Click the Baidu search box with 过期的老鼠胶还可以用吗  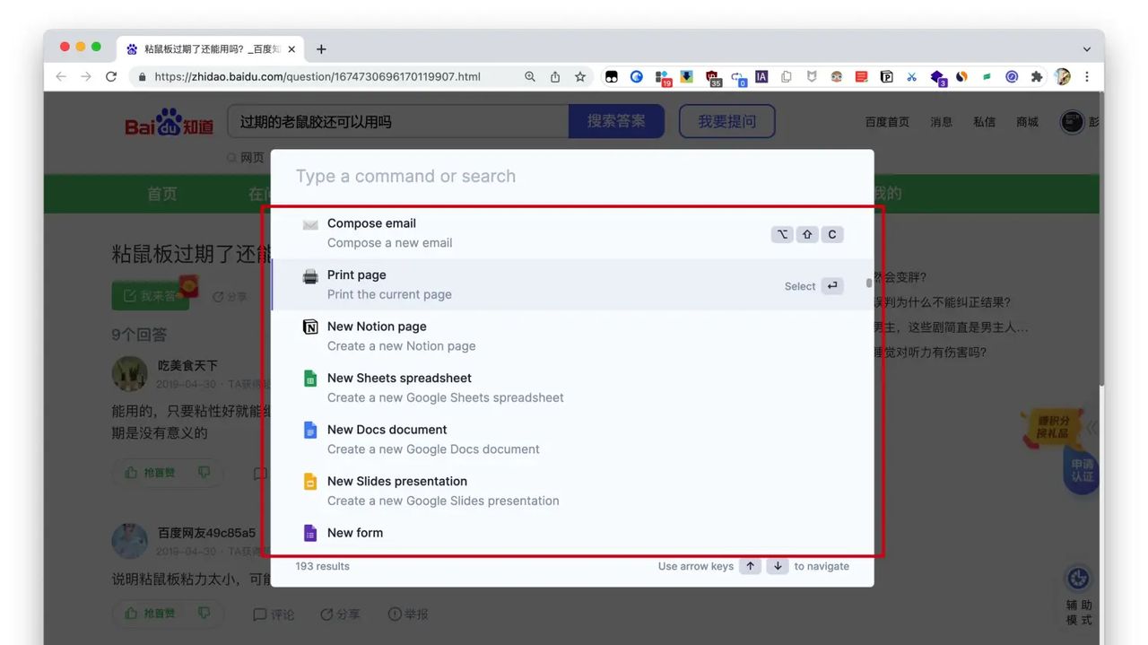(398, 121)
